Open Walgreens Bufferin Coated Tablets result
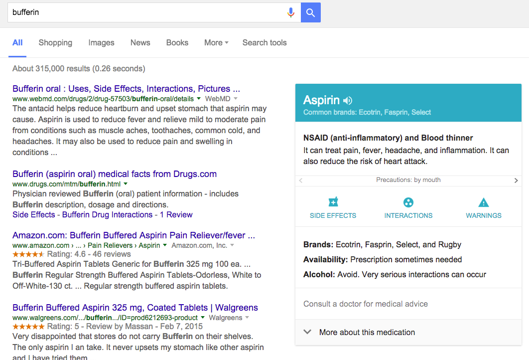529x360 pixels. tap(135, 307)
